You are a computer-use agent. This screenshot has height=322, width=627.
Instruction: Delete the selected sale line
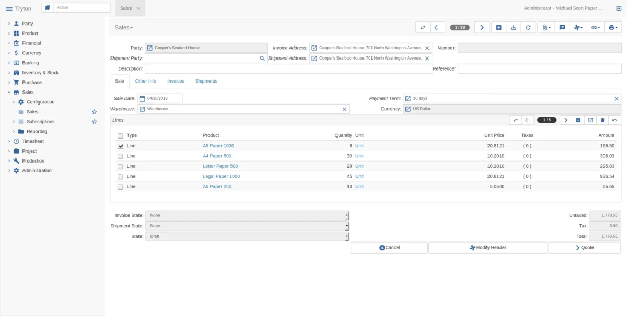click(602, 120)
